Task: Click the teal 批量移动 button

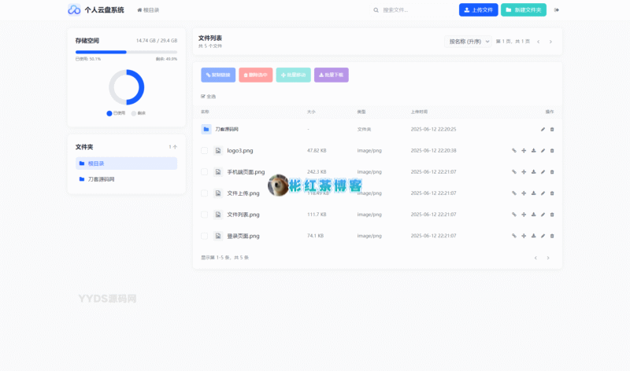Action: pos(293,75)
